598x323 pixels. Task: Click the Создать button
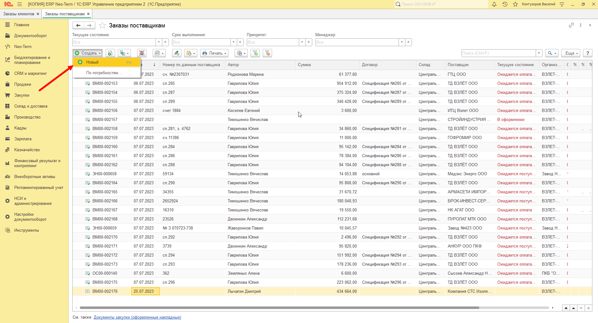pyautogui.click(x=88, y=53)
